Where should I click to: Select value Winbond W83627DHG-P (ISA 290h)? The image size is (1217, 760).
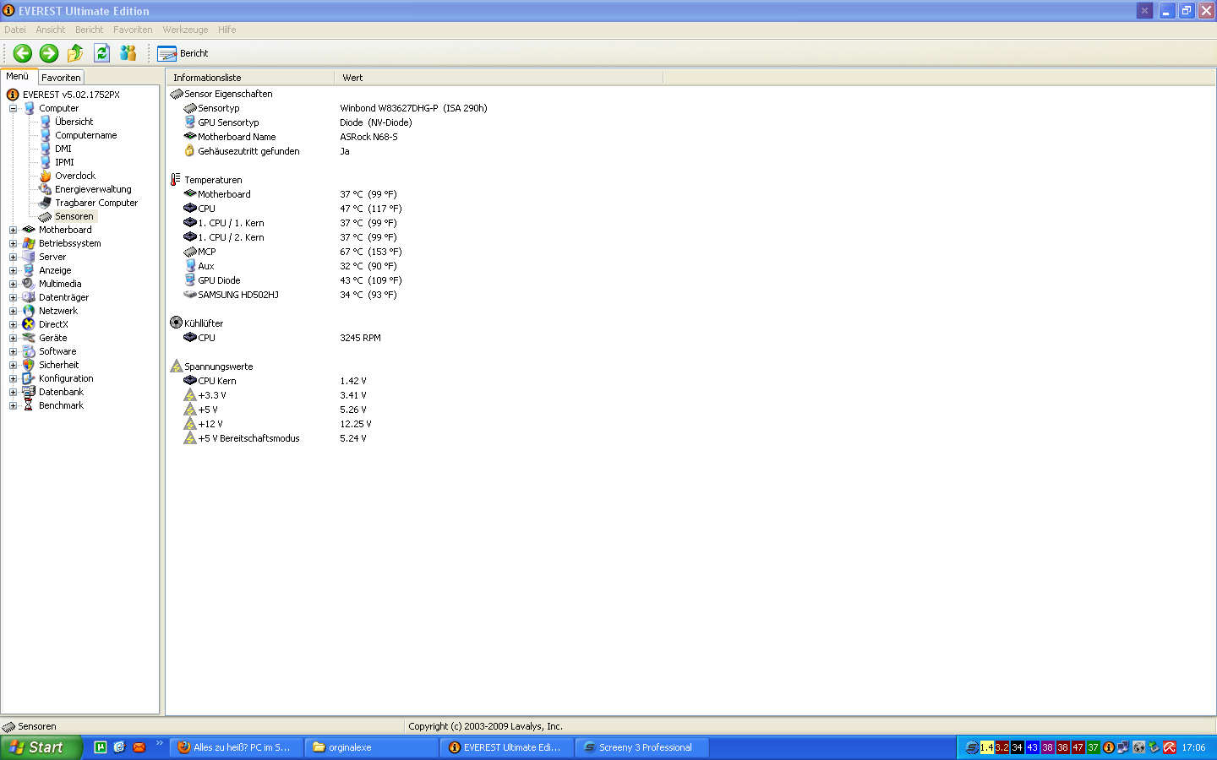(413, 108)
